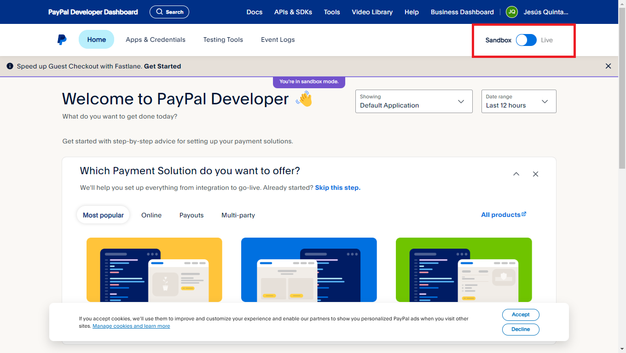Image resolution: width=626 pixels, height=353 pixels.
Task: Click the Live label next to the switch
Action: 547,40
